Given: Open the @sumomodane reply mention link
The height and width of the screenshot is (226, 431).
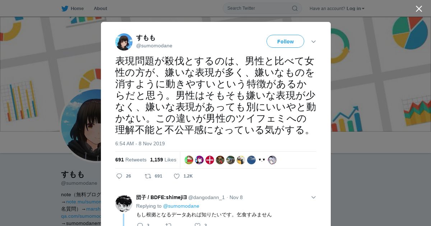Looking at the screenshot, I should (181, 206).
